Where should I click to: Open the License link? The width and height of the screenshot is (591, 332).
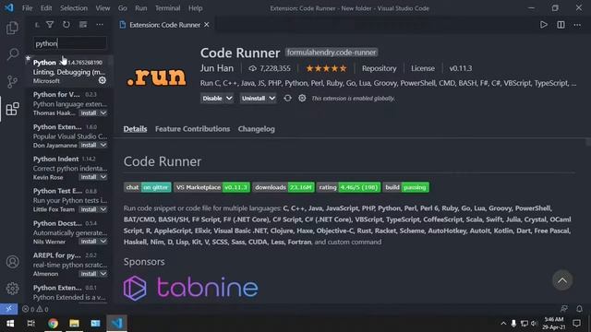[423, 68]
